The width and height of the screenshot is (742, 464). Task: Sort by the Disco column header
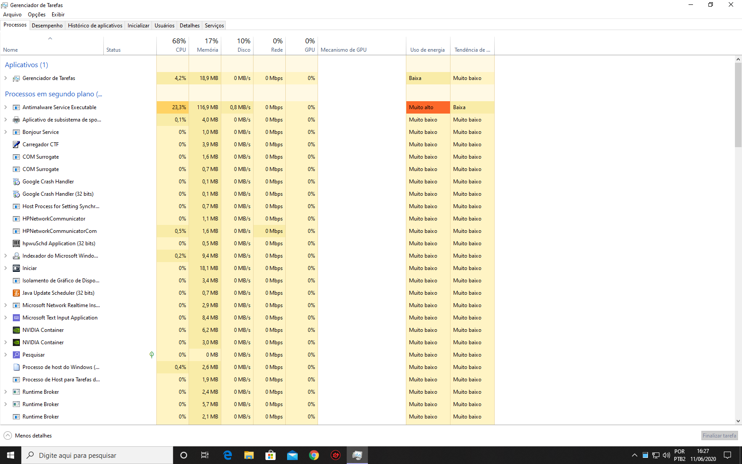tap(237, 45)
